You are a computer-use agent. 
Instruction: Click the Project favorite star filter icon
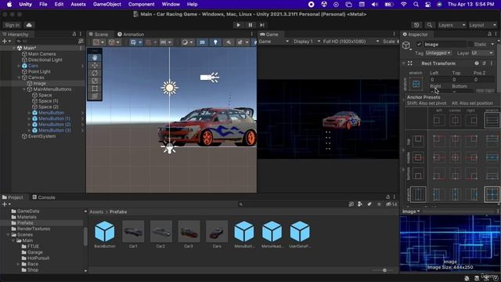click(x=379, y=204)
